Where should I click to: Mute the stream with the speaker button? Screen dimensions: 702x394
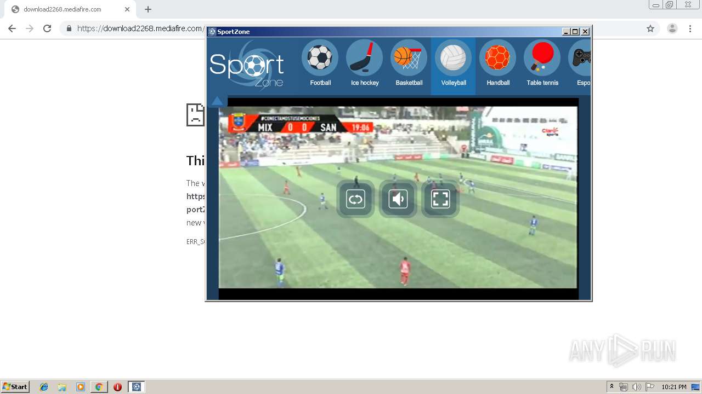coord(398,199)
